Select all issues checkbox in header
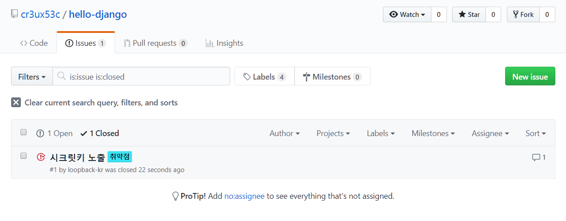The height and width of the screenshot is (221, 566). [x=24, y=132]
